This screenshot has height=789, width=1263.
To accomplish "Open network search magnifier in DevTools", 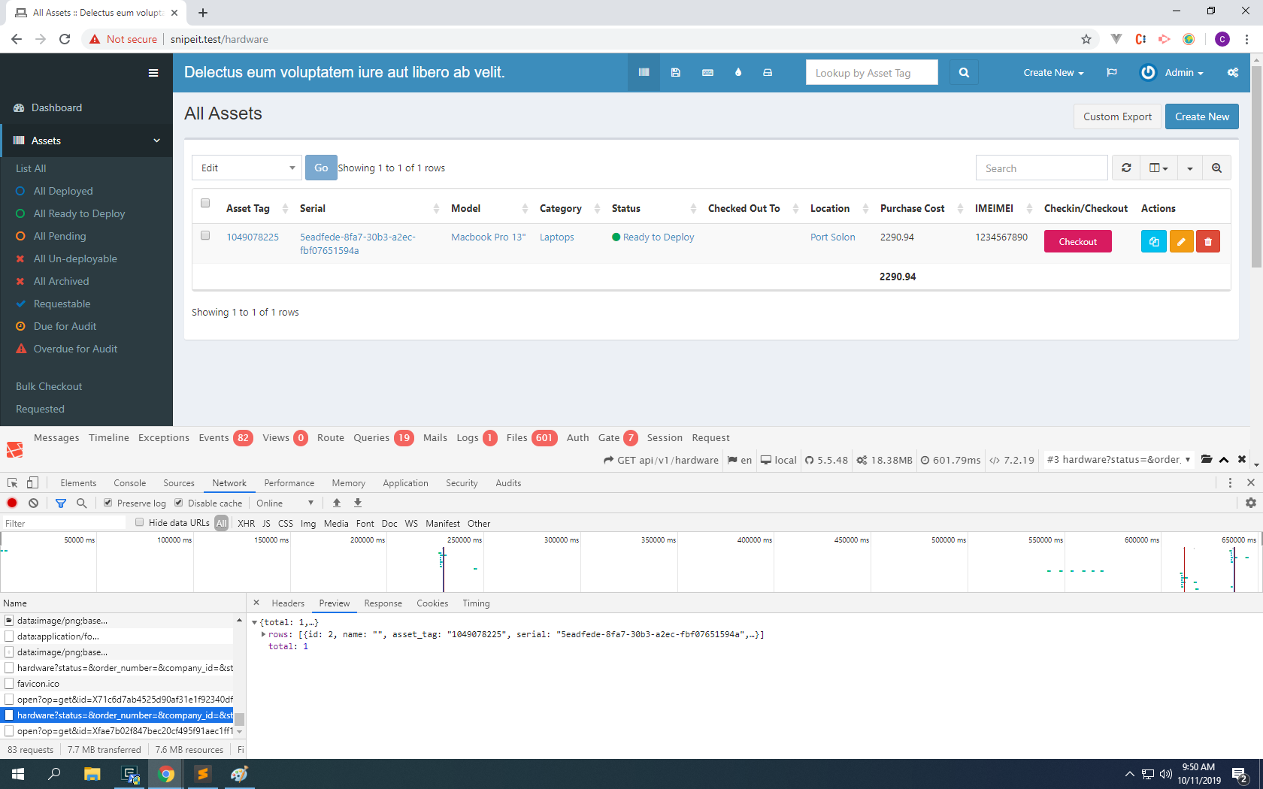I will (x=81, y=503).
